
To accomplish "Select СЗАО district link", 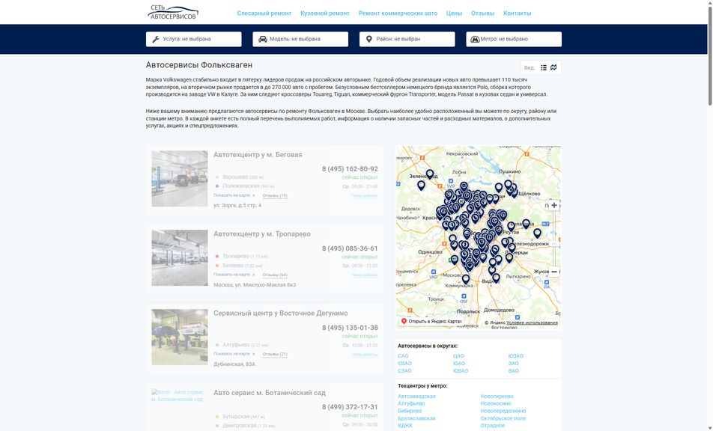I will [x=404, y=371].
